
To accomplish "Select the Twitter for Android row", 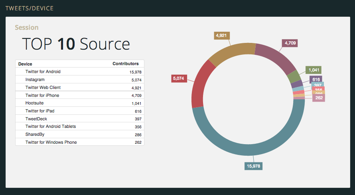I will (80, 72).
